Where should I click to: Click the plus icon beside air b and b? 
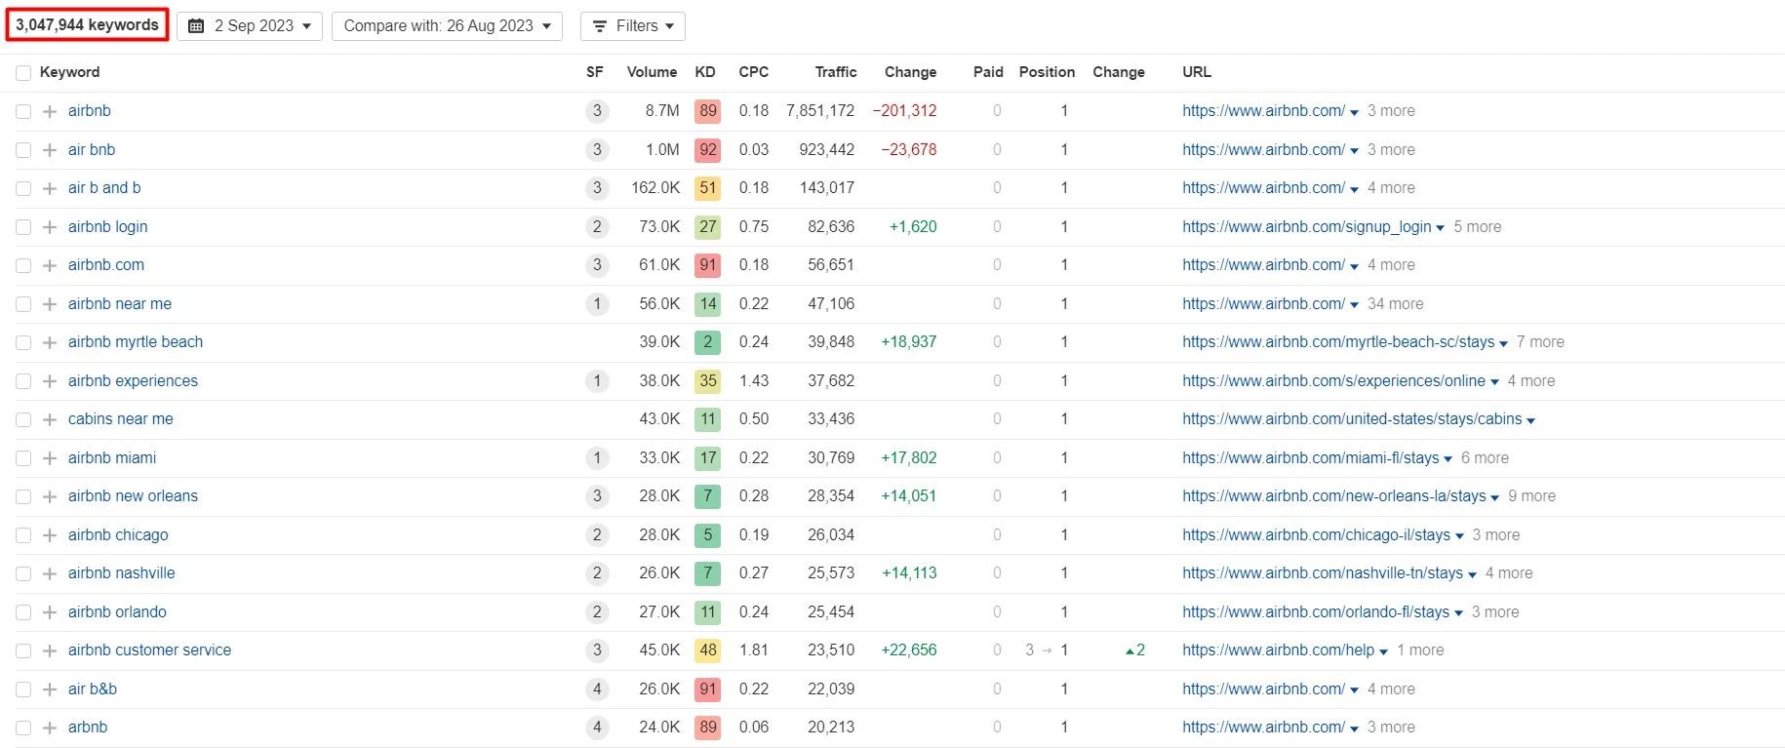[x=50, y=188]
